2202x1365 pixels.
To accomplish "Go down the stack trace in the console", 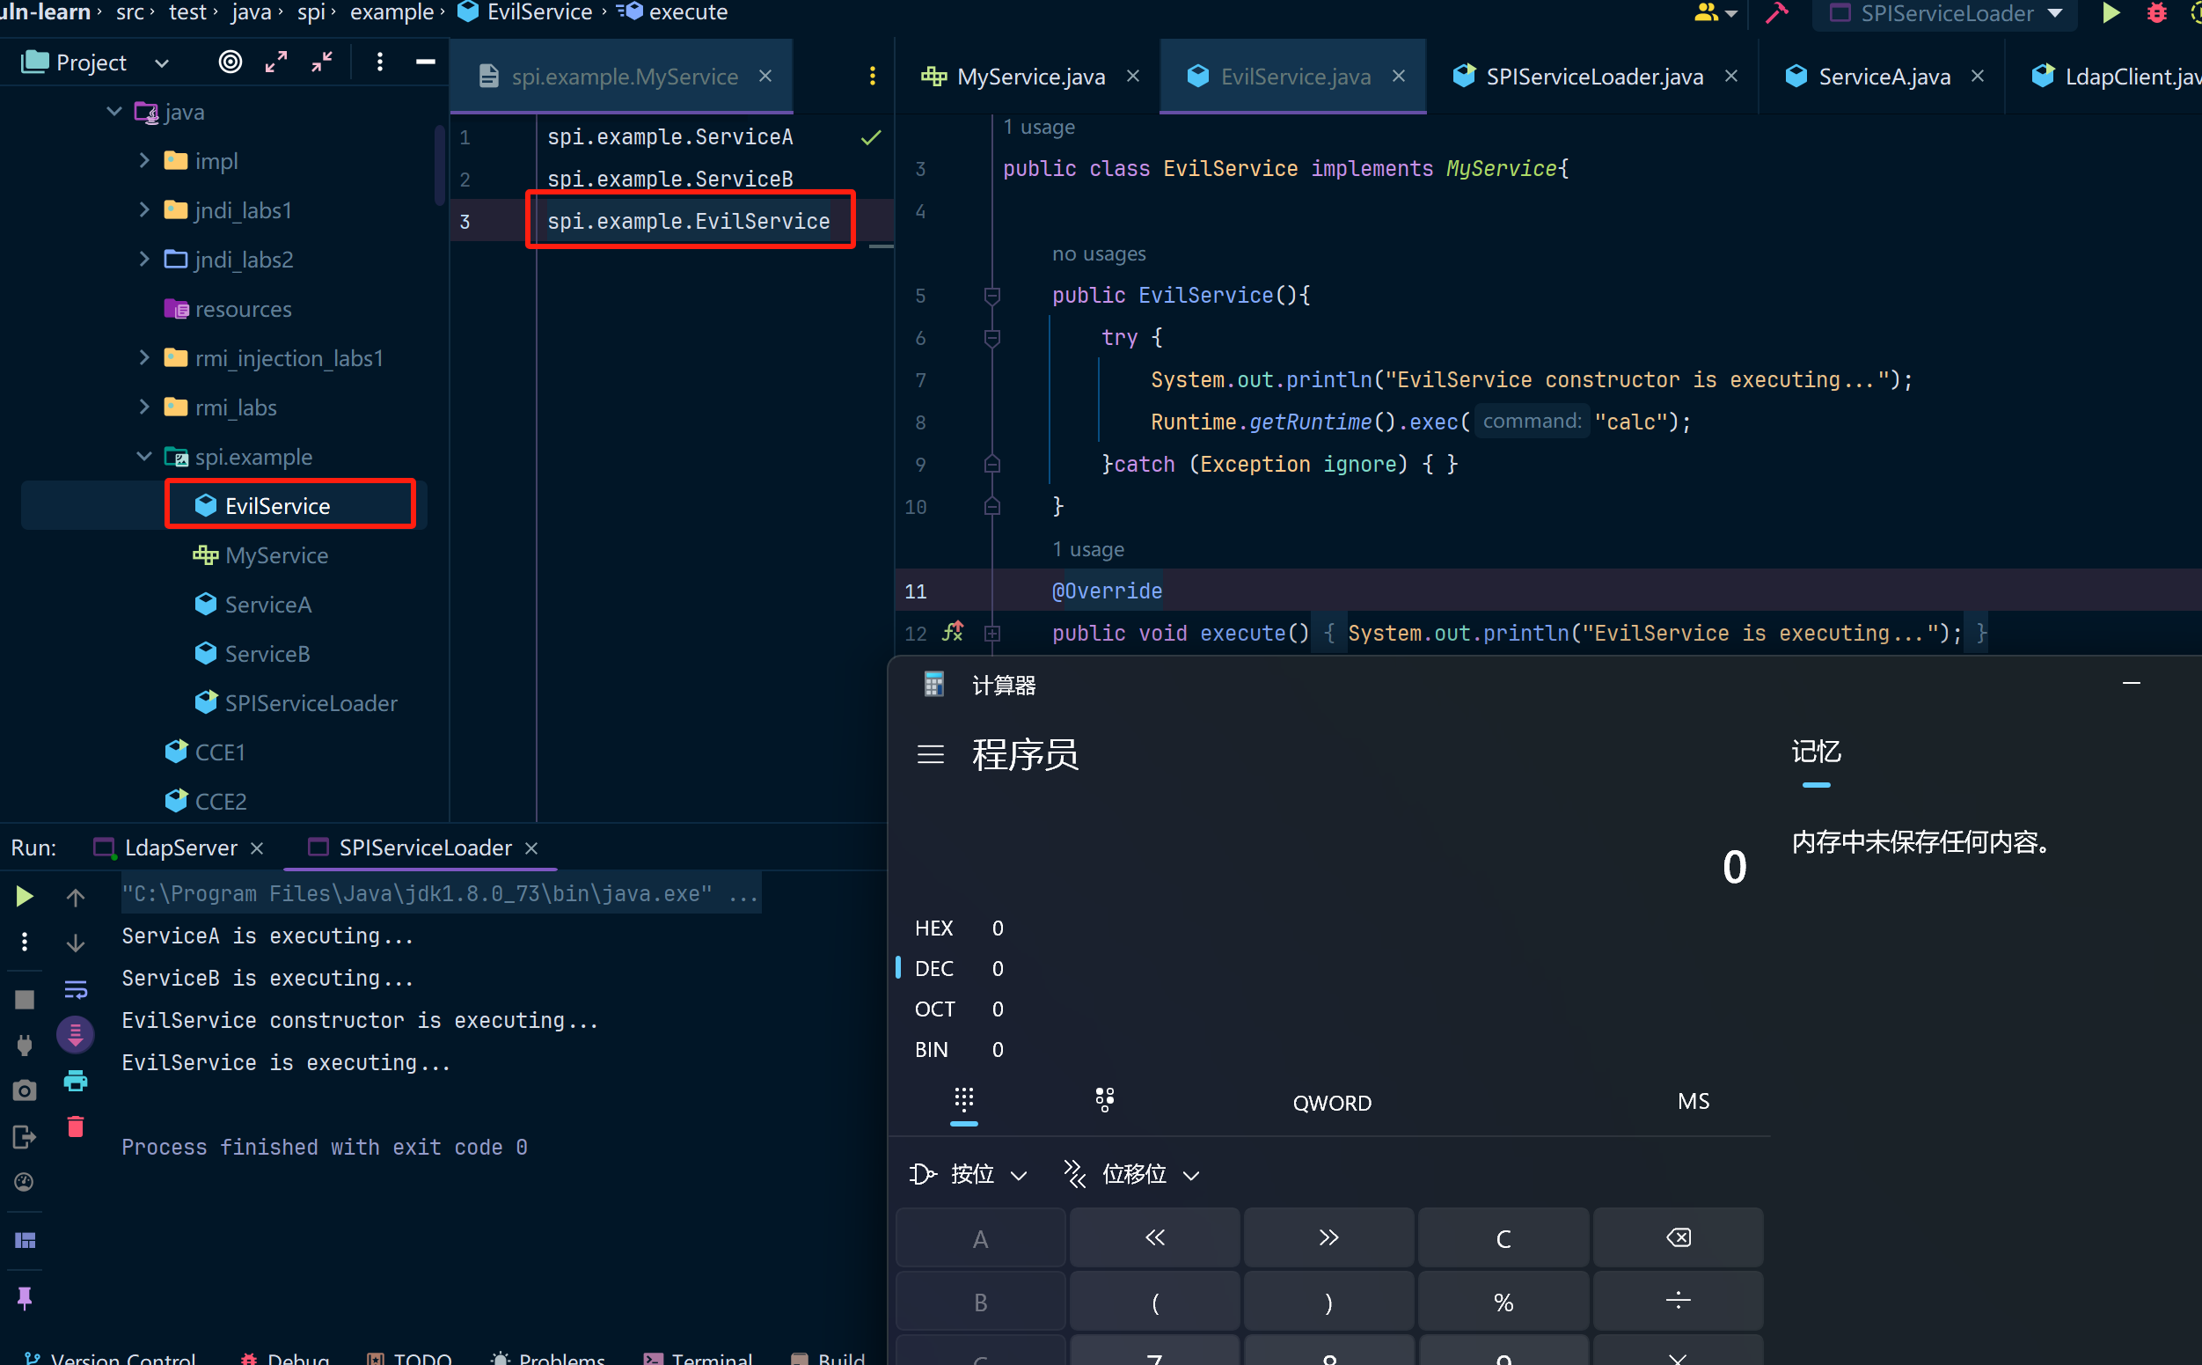I will (76, 943).
